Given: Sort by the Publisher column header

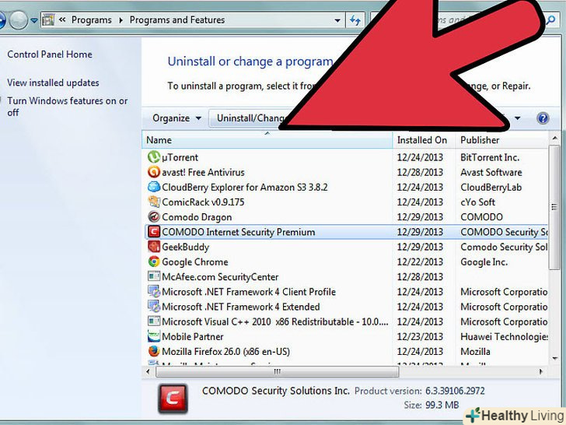Looking at the screenshot, I should pyautogui.click(x=501, y=140).
